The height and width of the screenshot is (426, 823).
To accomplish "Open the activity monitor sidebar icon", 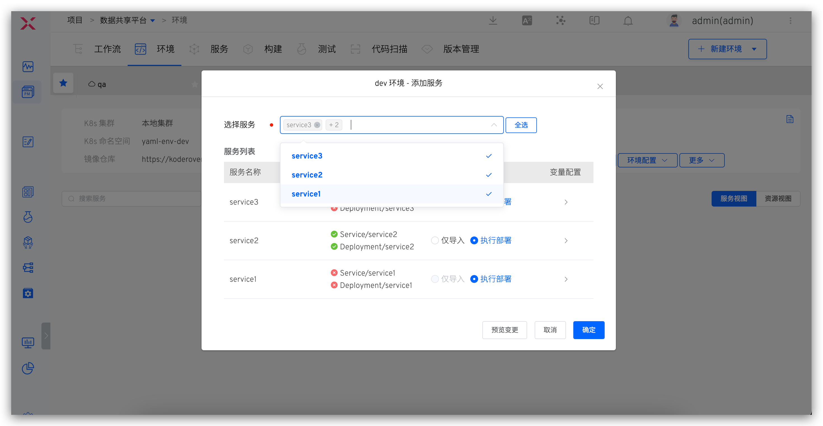I will click(x=28, y=67).
